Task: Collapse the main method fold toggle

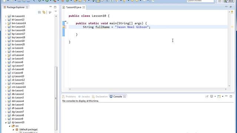Action: click(x=67, y=23)
